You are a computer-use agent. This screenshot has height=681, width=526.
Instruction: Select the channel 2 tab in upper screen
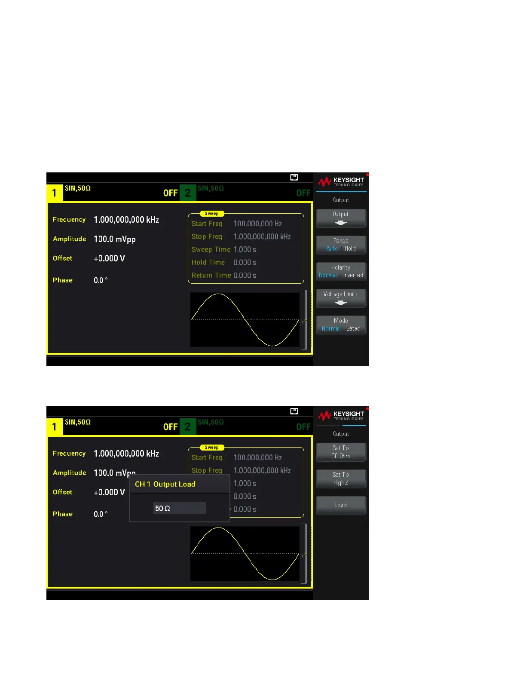click(188, 193)
